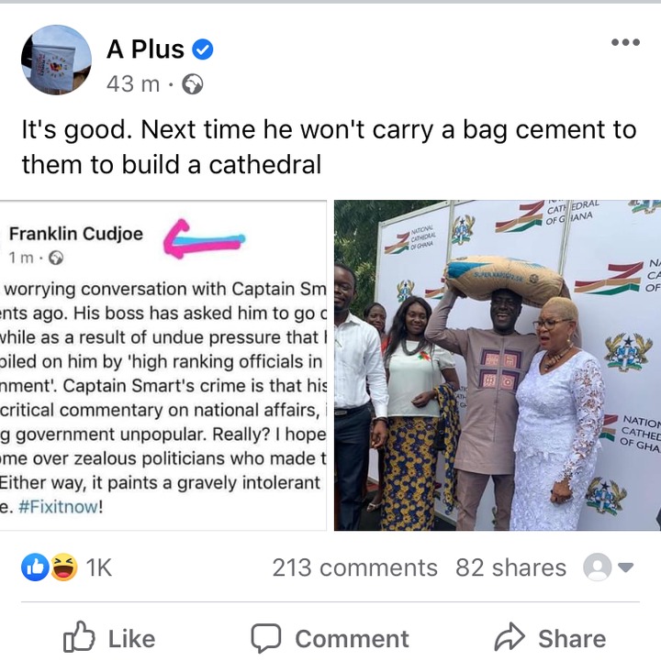Open the 43 m post timestamp
Screen dimensions: 661x672
133,84
